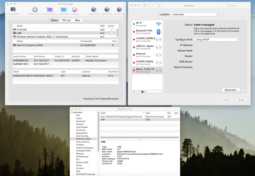
Task: Select Bluetooth in Hardware sidebar
Action: [81, 121]
